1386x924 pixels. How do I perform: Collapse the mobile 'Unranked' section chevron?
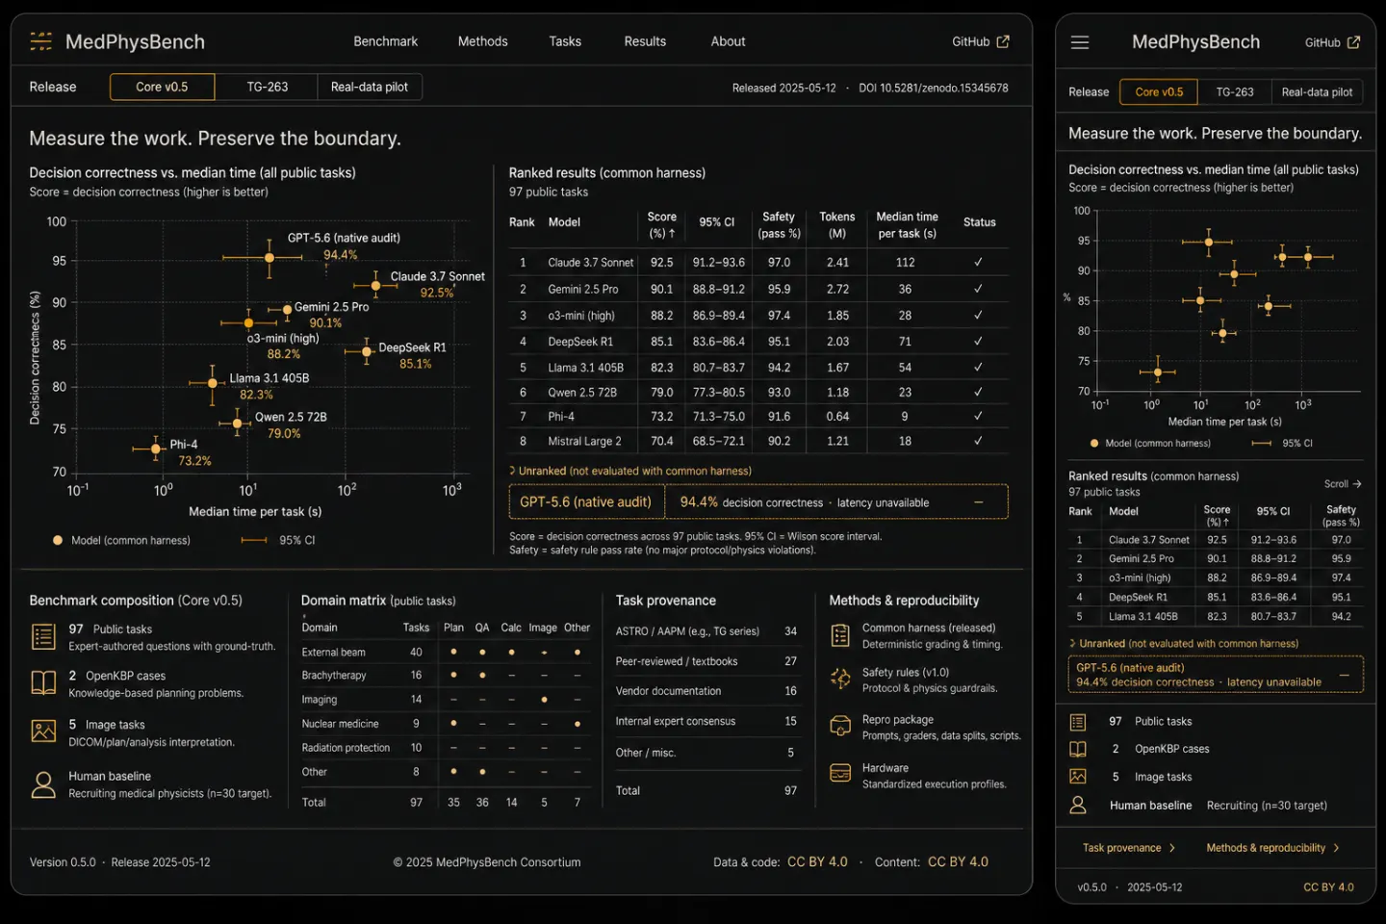[1072, 643]
